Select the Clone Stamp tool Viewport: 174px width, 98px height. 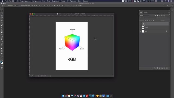2,30
